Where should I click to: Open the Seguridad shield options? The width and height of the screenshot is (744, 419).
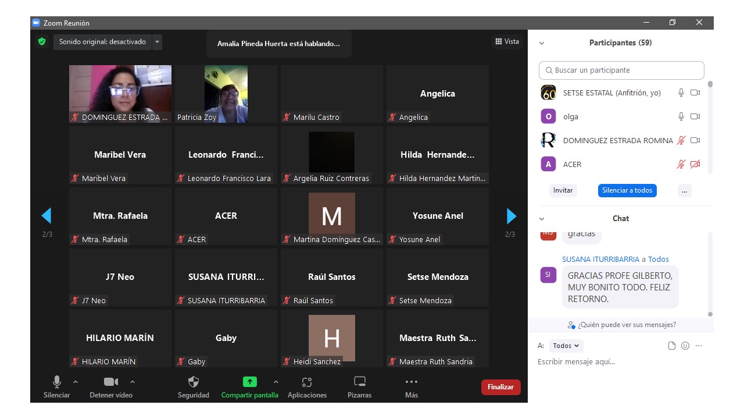[194, 387]
